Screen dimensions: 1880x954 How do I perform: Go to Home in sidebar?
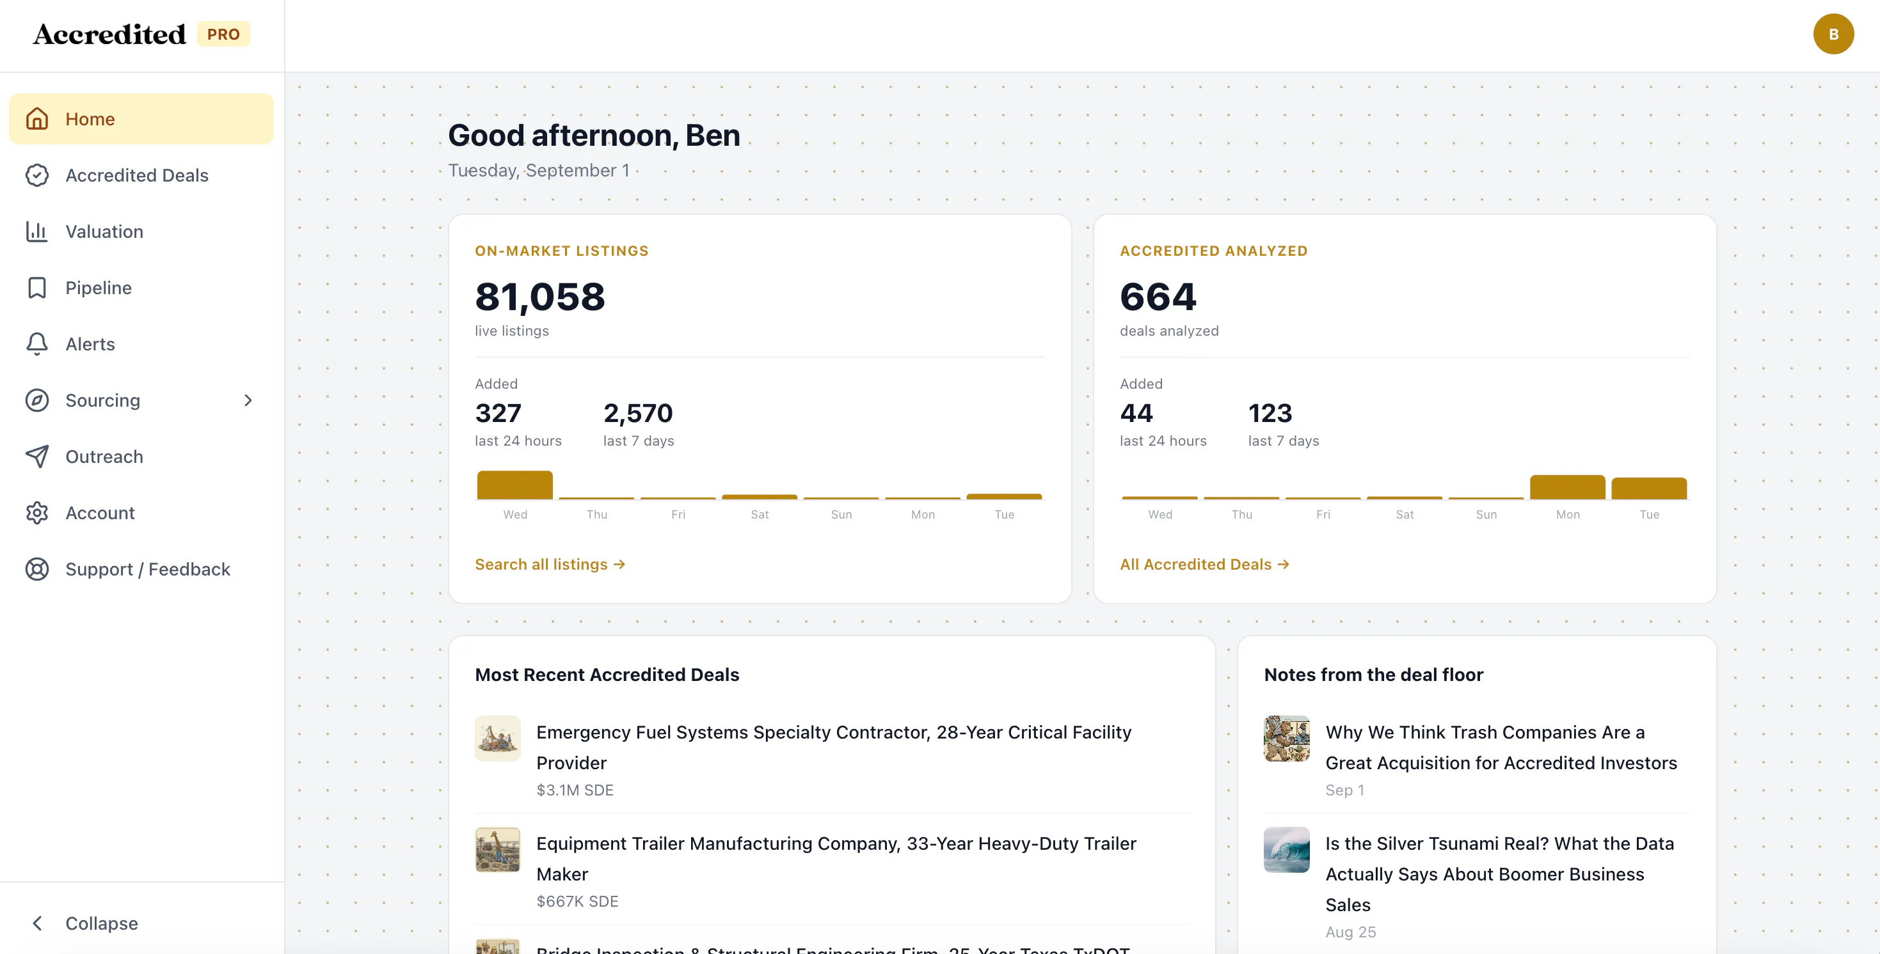point(141,119)
